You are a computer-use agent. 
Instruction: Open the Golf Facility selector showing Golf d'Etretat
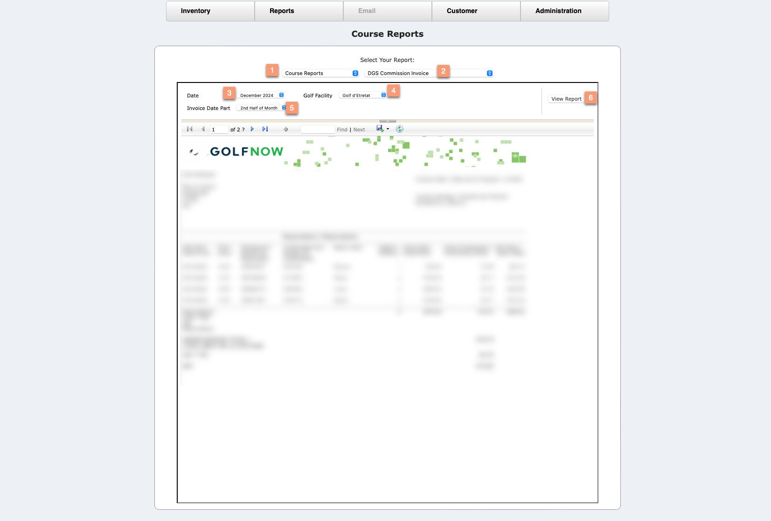coord(363,95)
